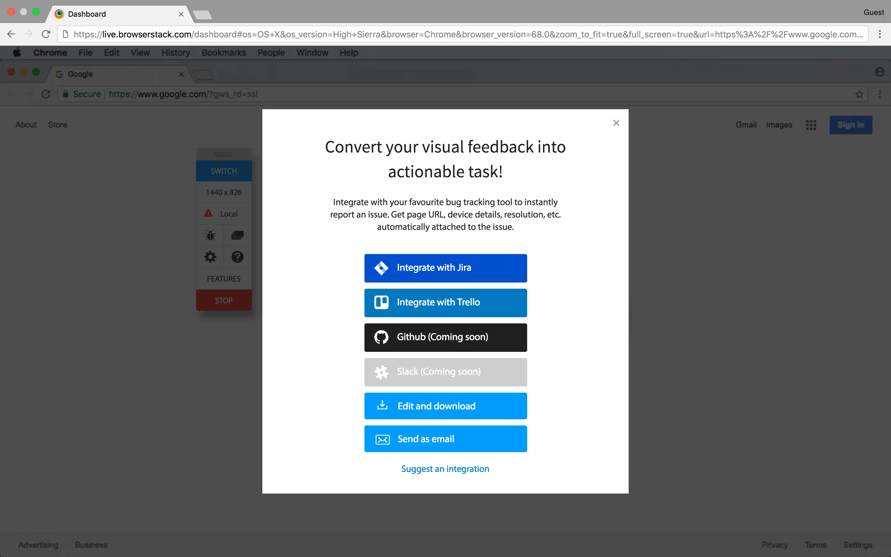This screenshot has height=557, width=891.
Task: Click the stacked windows icon in toolbar
Action: tap(238, 235)
